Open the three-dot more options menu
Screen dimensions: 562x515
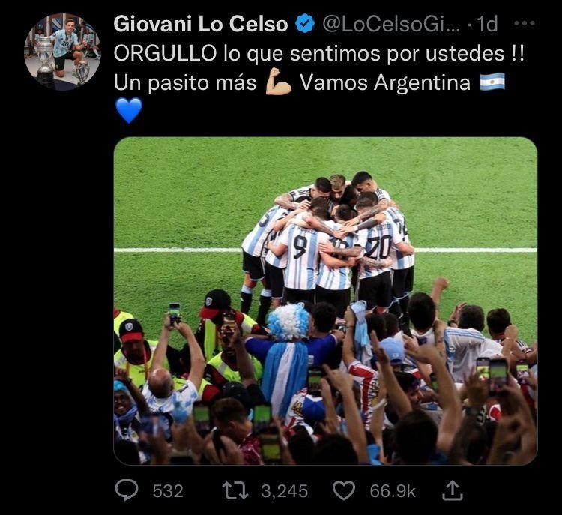(x=525, y=24)
